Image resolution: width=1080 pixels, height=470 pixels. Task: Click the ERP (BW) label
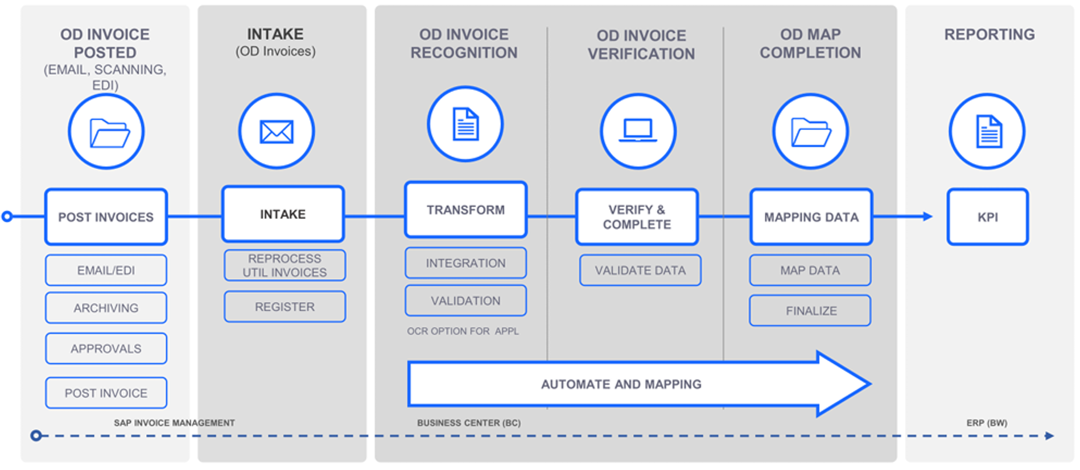(x=987, y=423)
